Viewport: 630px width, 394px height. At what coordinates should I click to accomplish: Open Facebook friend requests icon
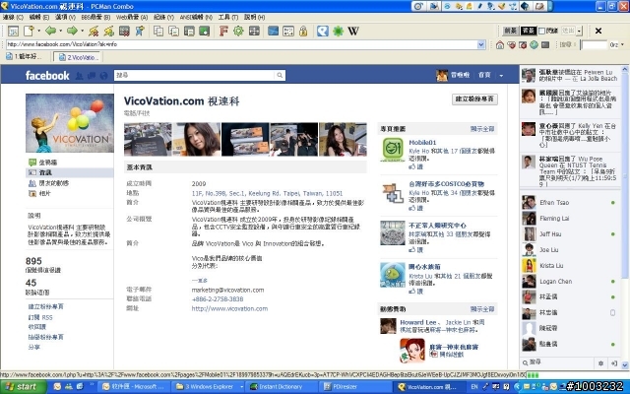(80, 75)
